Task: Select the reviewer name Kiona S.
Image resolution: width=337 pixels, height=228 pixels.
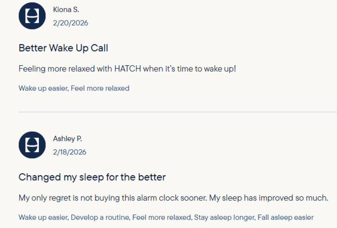Action: click(66, 10)
